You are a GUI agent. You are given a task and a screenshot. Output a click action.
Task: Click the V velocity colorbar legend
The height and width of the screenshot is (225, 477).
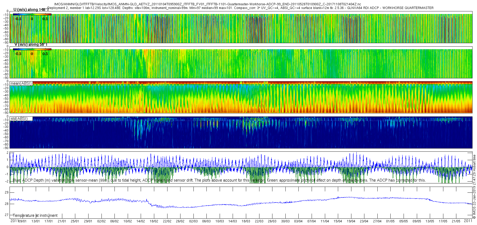[x=32, y=49]
